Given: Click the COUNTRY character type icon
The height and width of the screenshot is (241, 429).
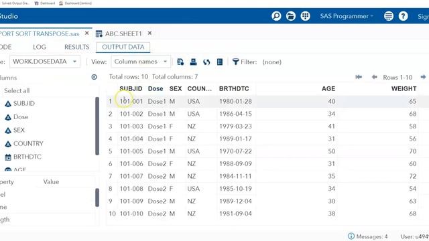Looking at the screenshot, I should click(8, 144).
